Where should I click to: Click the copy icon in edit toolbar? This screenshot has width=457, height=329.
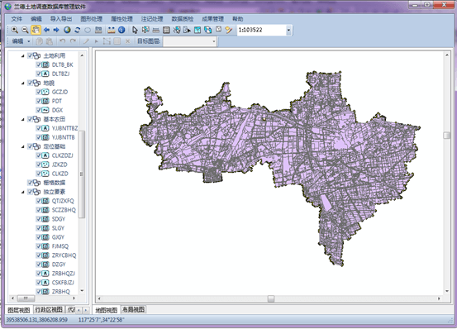pyautogui.click(x=40, y=41)
